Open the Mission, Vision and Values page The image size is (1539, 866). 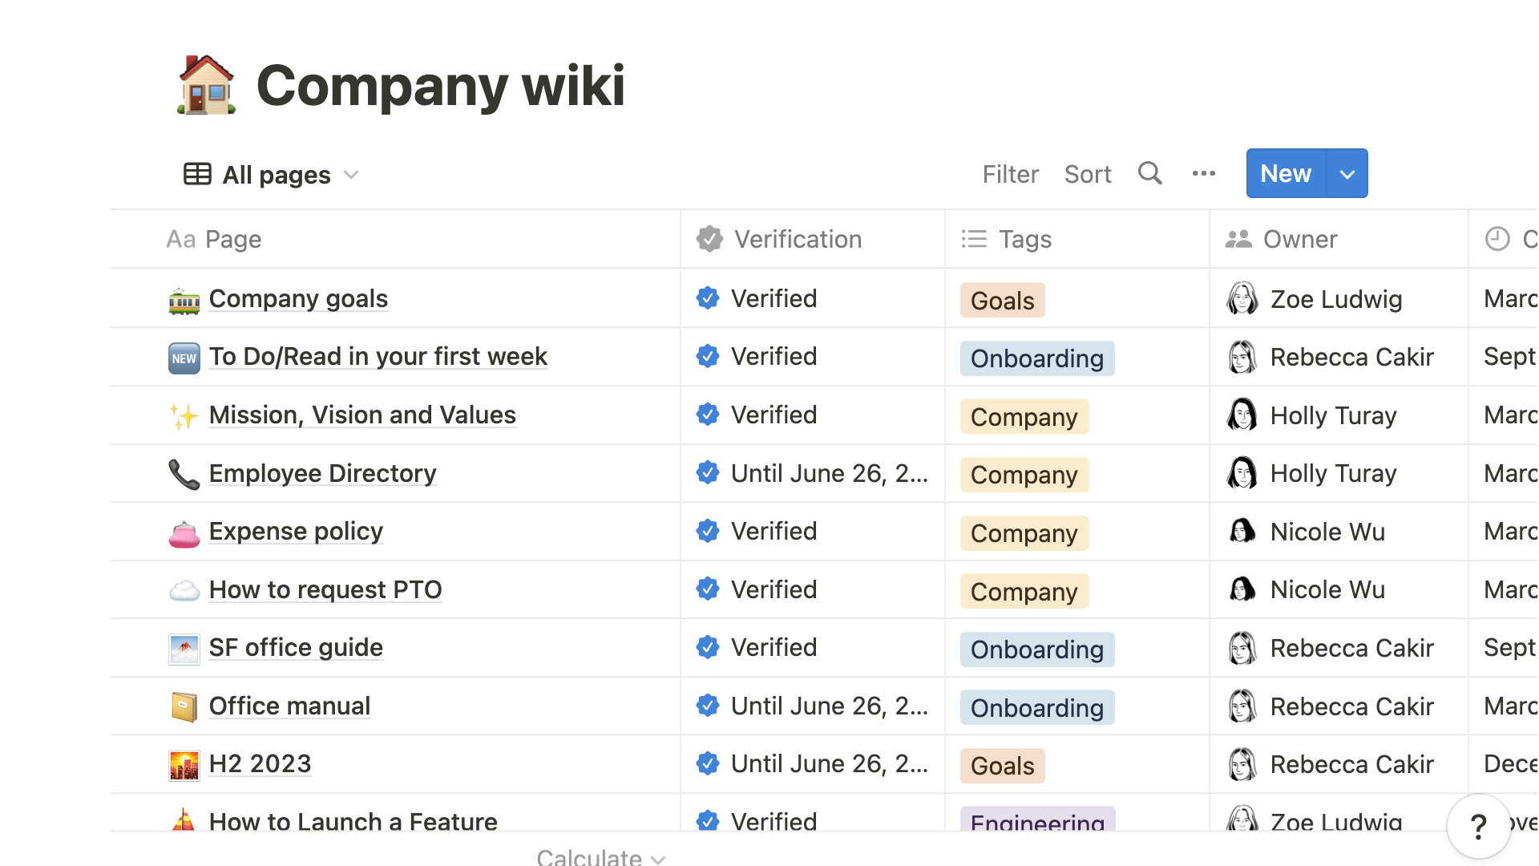pyautogui.click(x=362, y=415)
